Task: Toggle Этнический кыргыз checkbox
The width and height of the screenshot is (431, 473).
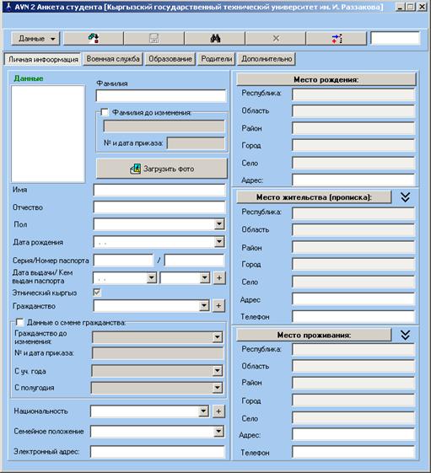Action: pos(97,293)
